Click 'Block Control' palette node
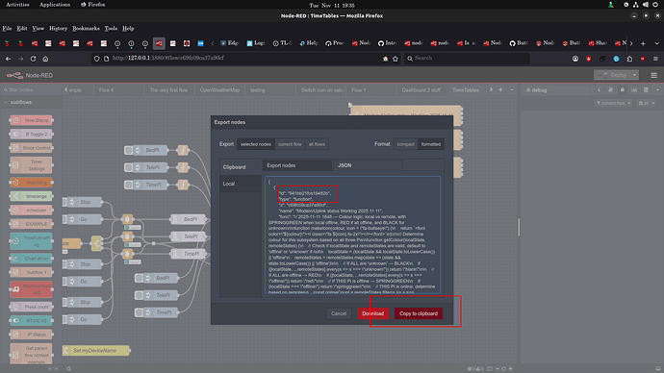 pyautogui.click(x=32, y=148)
